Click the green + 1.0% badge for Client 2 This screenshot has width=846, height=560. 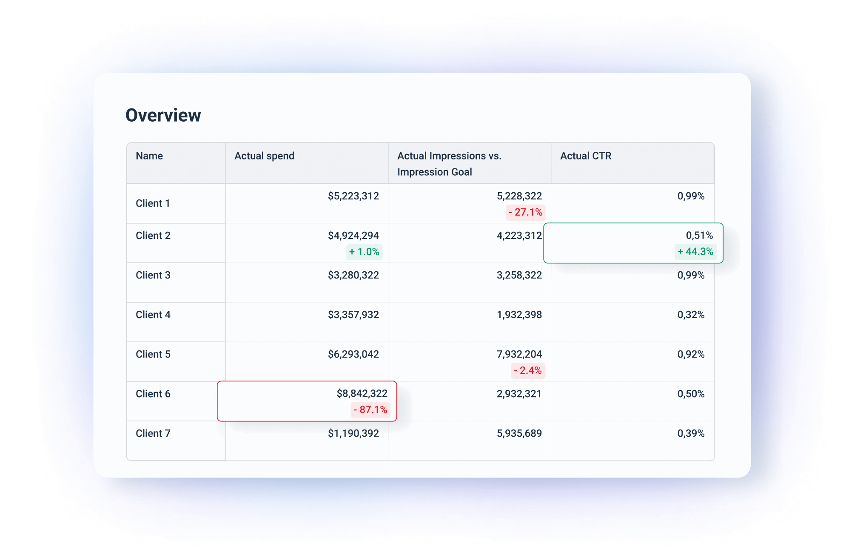pos(364,252)
